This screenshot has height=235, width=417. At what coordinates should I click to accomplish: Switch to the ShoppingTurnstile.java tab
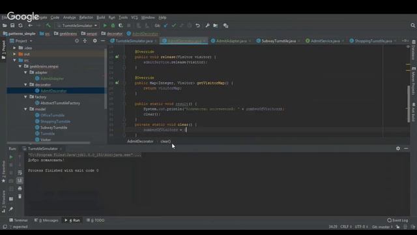click(x=373, y=41)
